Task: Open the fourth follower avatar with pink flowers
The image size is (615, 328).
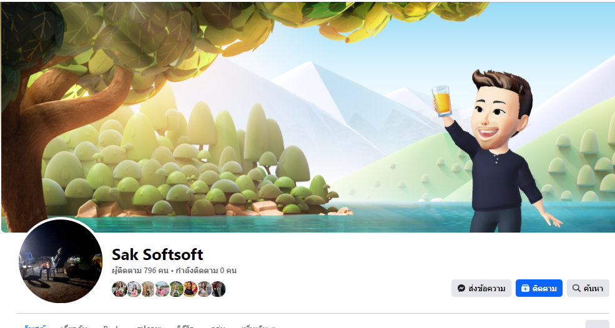Action: click(x=162, y=289)
